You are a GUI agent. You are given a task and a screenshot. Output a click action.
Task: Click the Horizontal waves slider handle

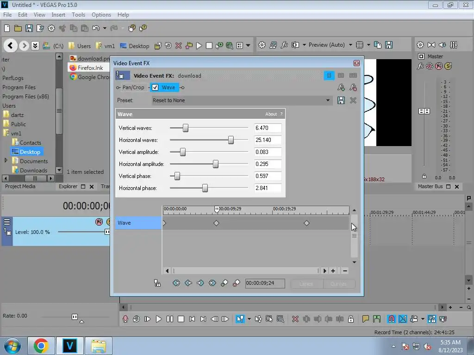(x=231, y=140)
